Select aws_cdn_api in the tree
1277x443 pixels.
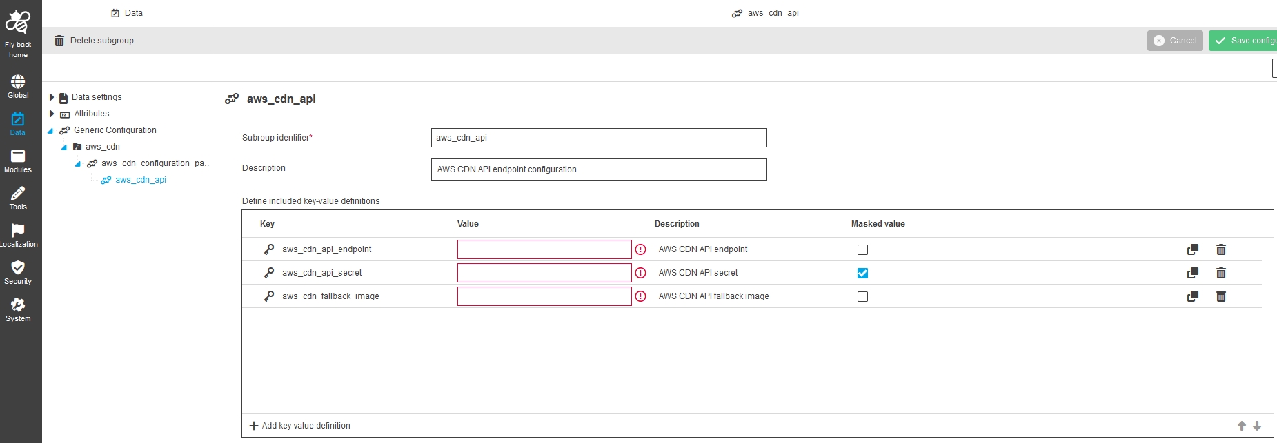[x=140, y=180]
